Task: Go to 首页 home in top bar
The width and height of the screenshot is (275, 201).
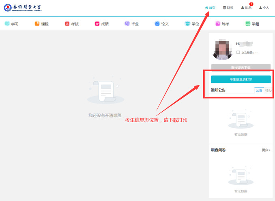Action: [x=210, y=8]
